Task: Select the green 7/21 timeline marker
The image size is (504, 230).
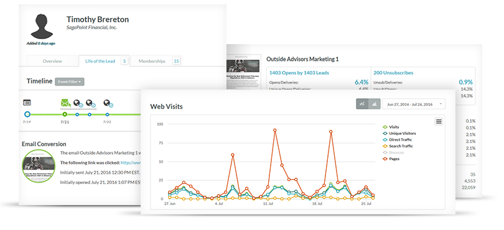Action: [65, 114]
